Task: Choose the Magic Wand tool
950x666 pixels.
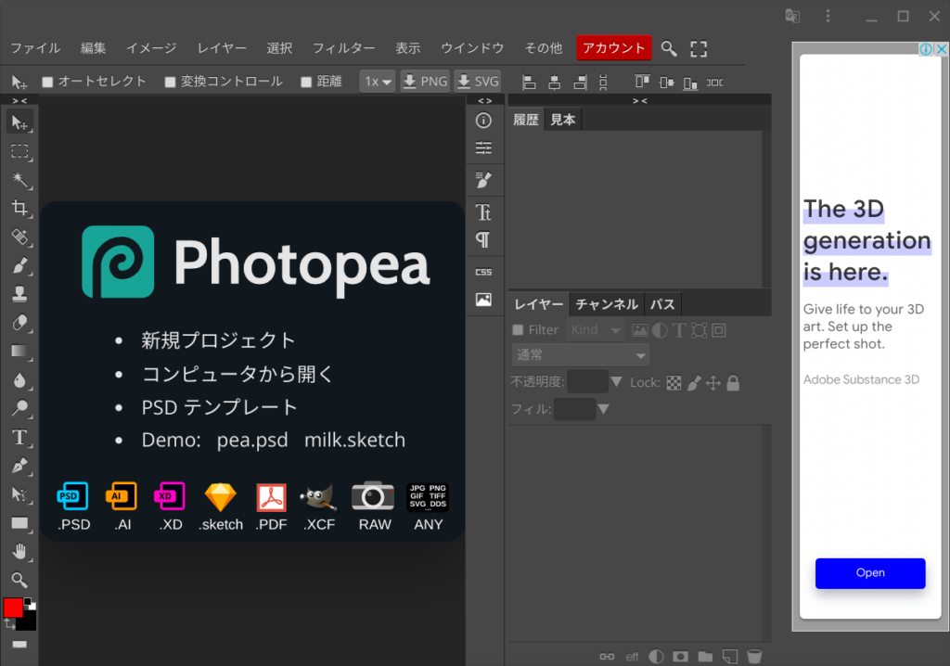Action: [x=19, y=180]
